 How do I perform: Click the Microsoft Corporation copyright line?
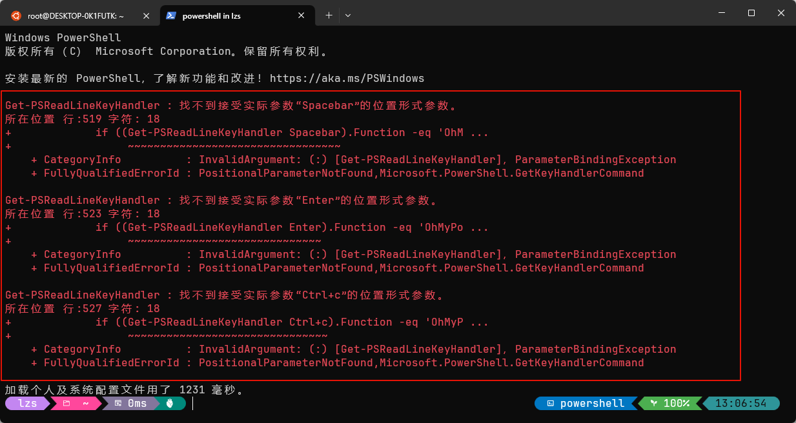[167, 51]
